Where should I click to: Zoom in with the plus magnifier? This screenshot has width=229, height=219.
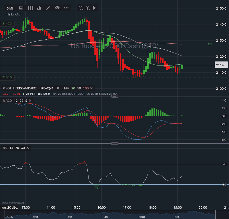(x=88, y=8)
